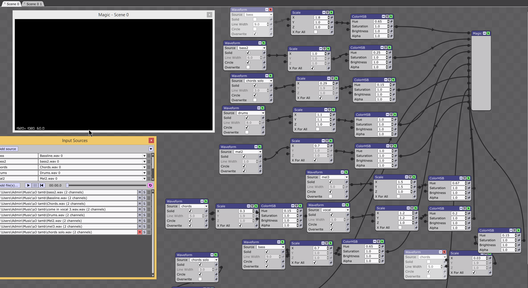528x288 pixels.
Task: Uncheck Overwrite in the mal2 Waveform node
Action: coord(244,171)
